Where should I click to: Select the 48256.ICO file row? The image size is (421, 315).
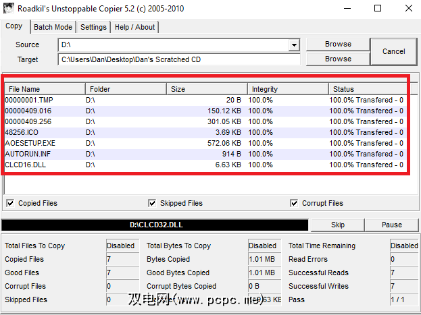[x=205, y=132]
